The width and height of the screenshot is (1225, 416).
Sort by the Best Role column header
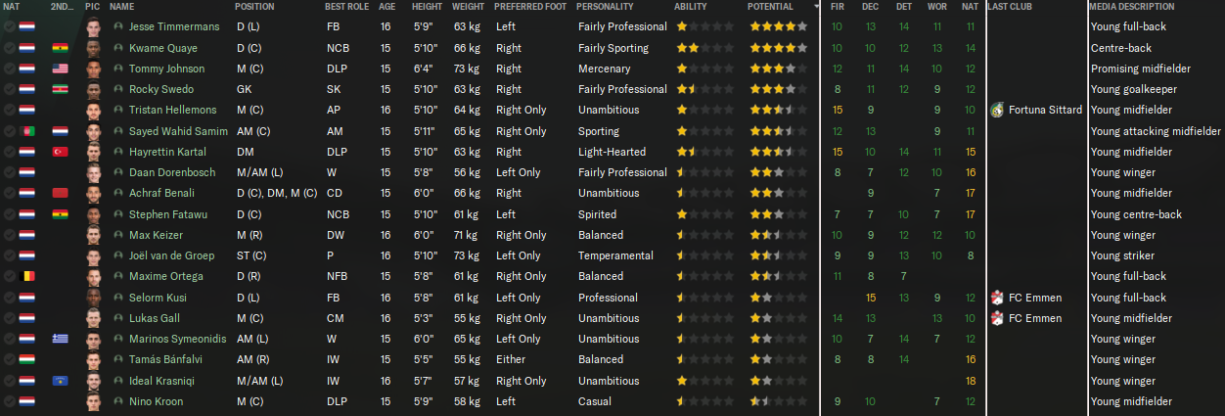[347, 7]
